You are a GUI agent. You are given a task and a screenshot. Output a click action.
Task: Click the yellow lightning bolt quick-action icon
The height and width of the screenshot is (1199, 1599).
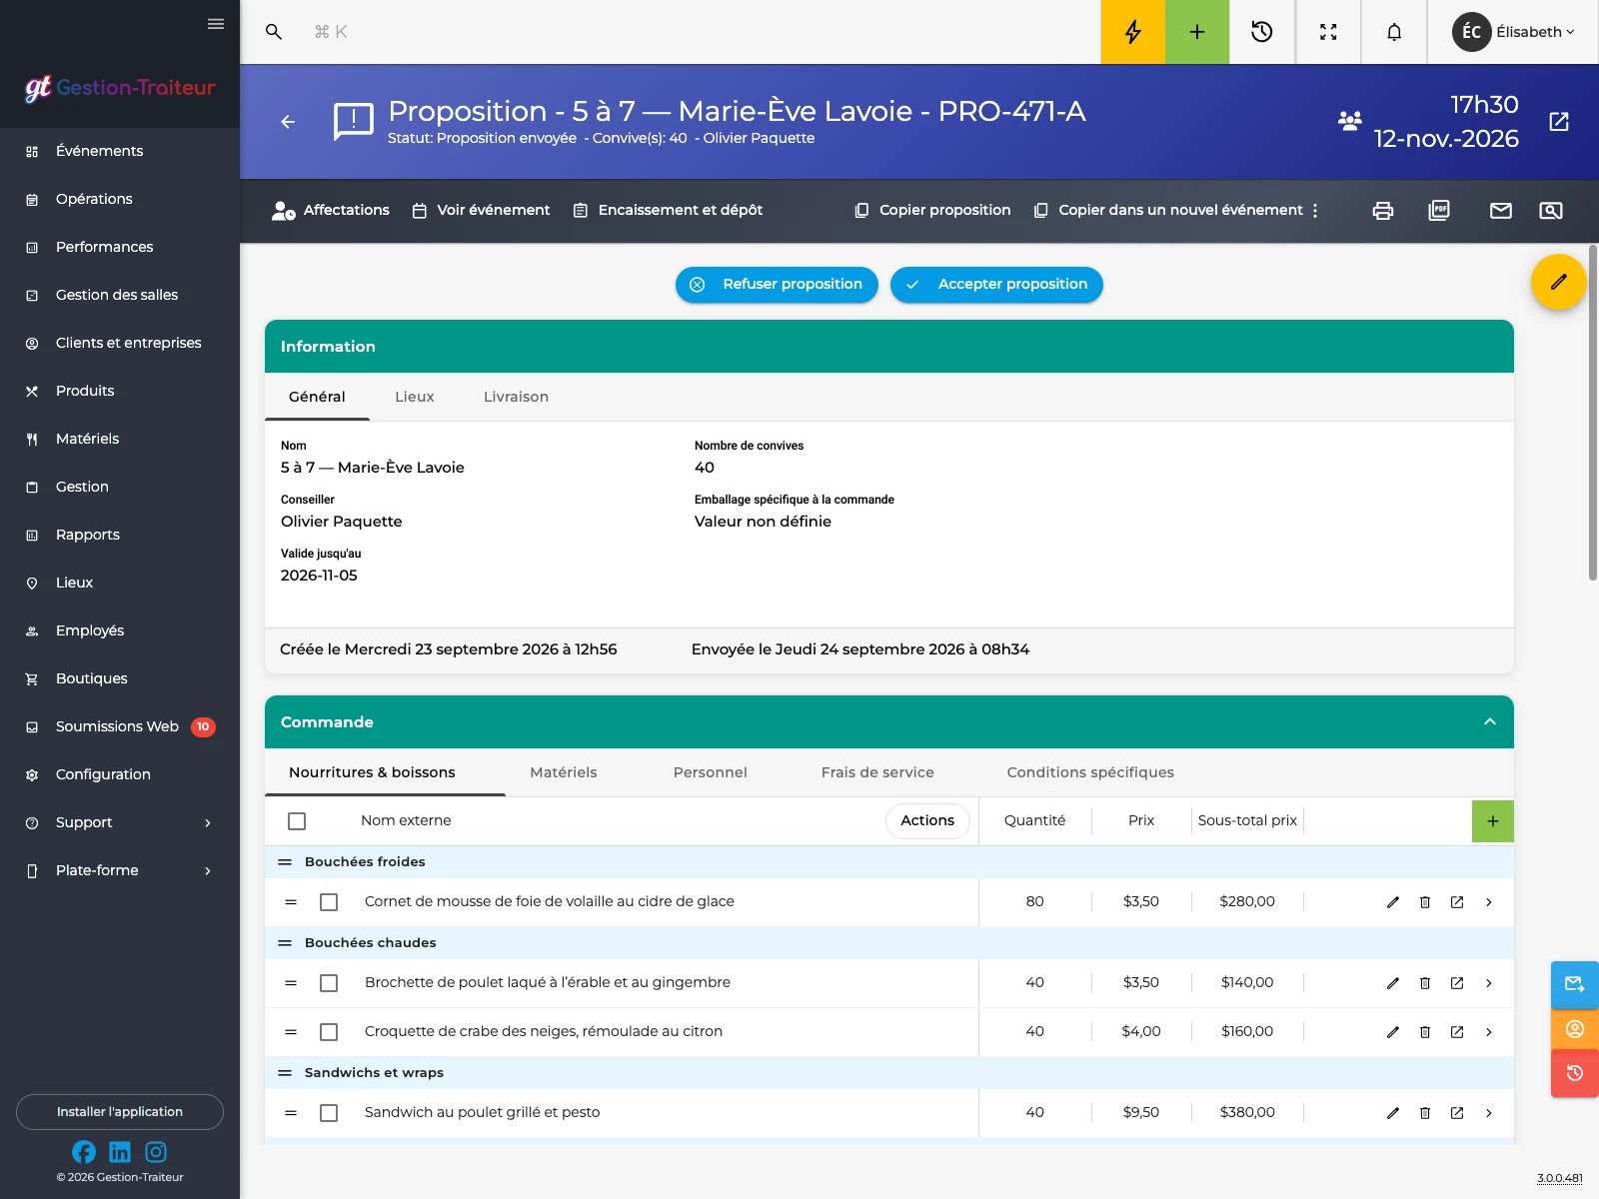click(x=1132, y=32)
